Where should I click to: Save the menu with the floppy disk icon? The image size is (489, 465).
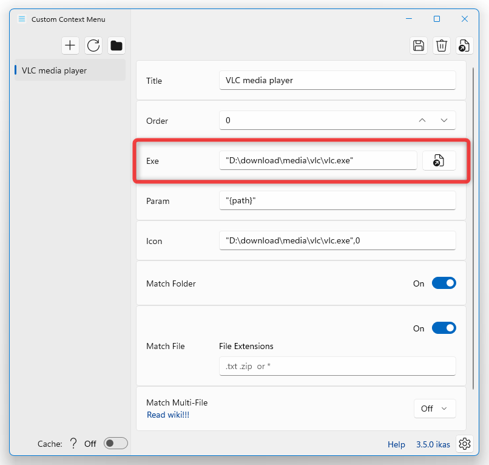pos(419,46)
